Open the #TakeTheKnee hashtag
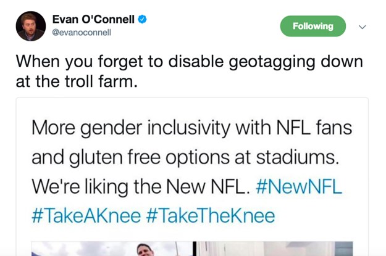This screenshot has height=256, width=386. [210, 216]
